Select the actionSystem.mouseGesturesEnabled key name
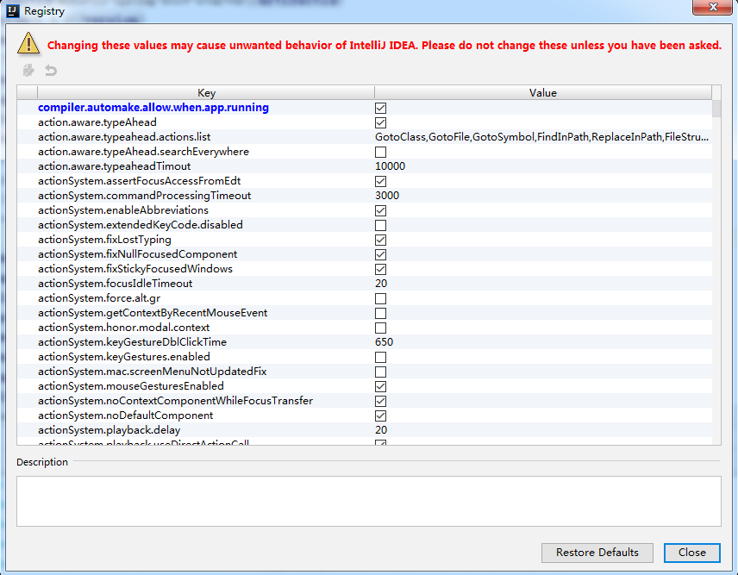Screen dimensions: 738x575 tap(130, 386)
